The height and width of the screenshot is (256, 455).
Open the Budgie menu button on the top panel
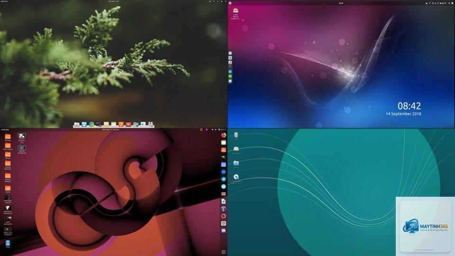pyautogui.click(x=230, y=3)
